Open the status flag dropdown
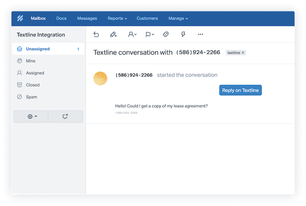This screenshot has width=306, height=206. tap(150, 34)
